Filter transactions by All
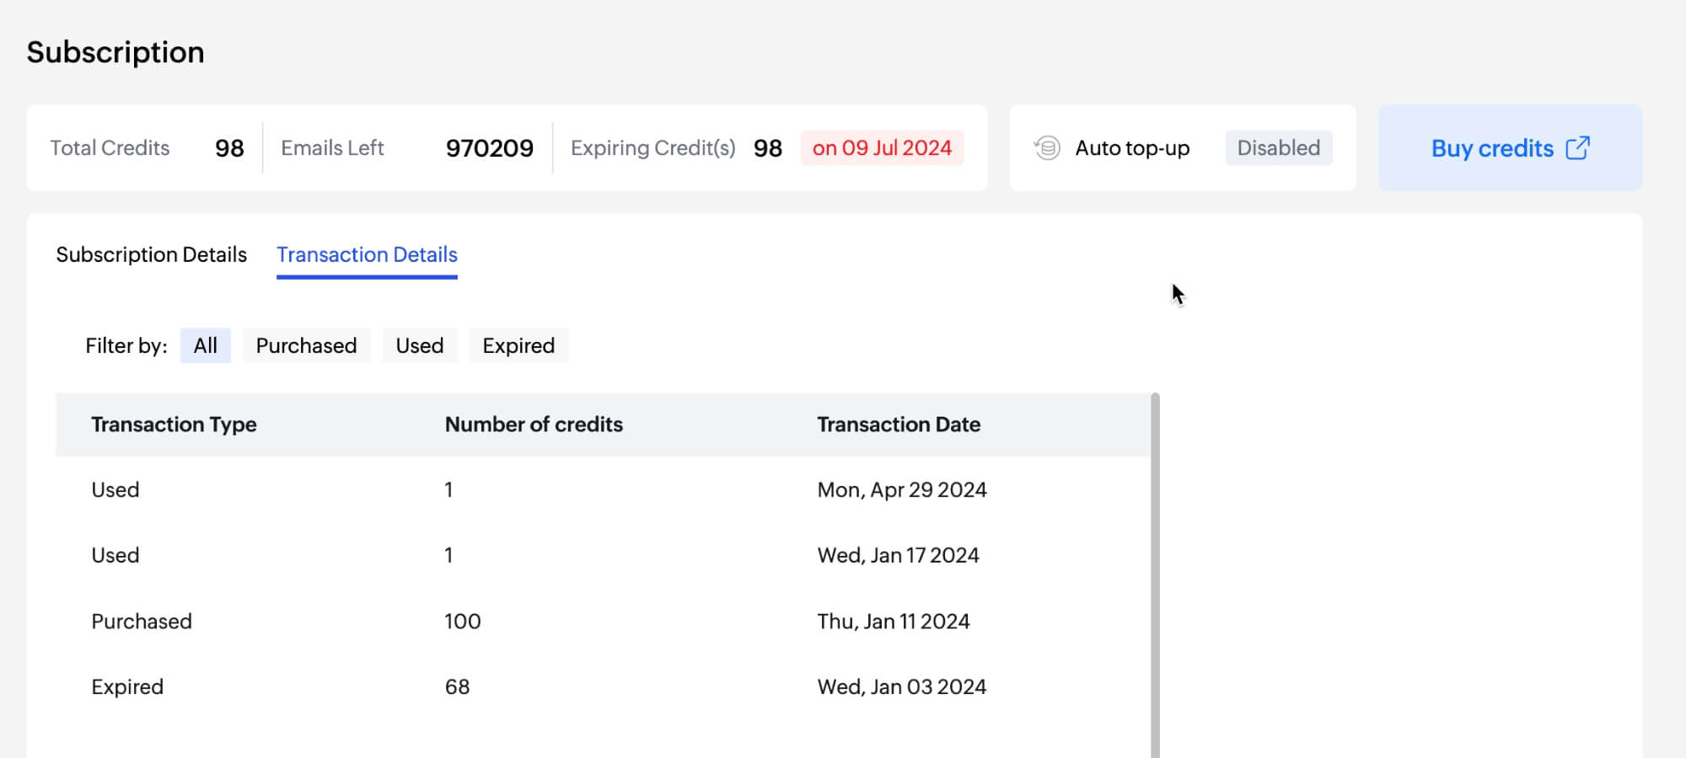This screenshot has width=1686, height=758. point(206,346)
